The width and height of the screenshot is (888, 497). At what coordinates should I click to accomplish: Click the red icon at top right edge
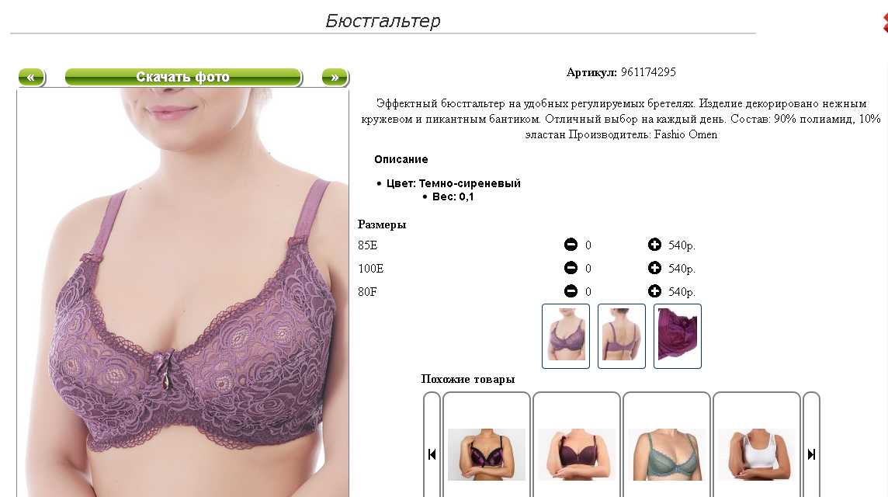tap(885, 23)
